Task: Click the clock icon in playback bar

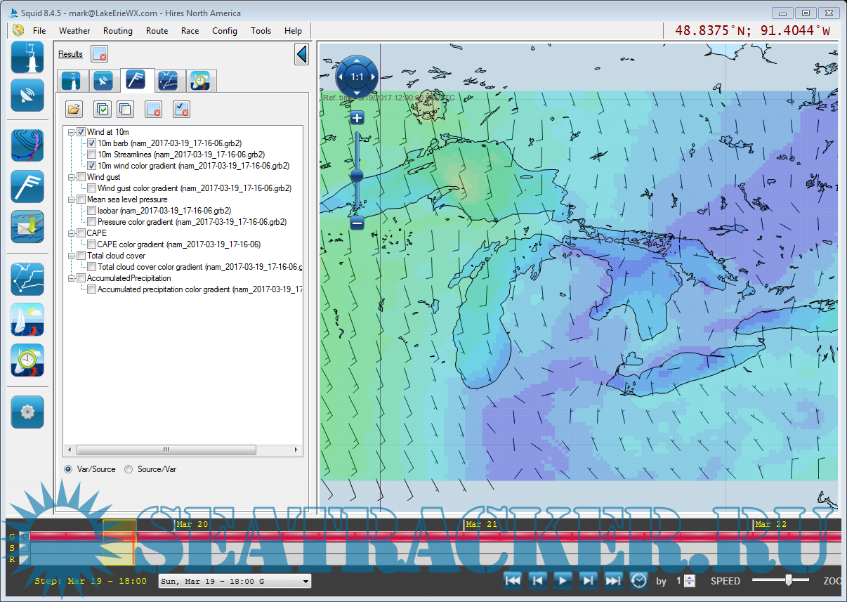Action: pos(638,580)
